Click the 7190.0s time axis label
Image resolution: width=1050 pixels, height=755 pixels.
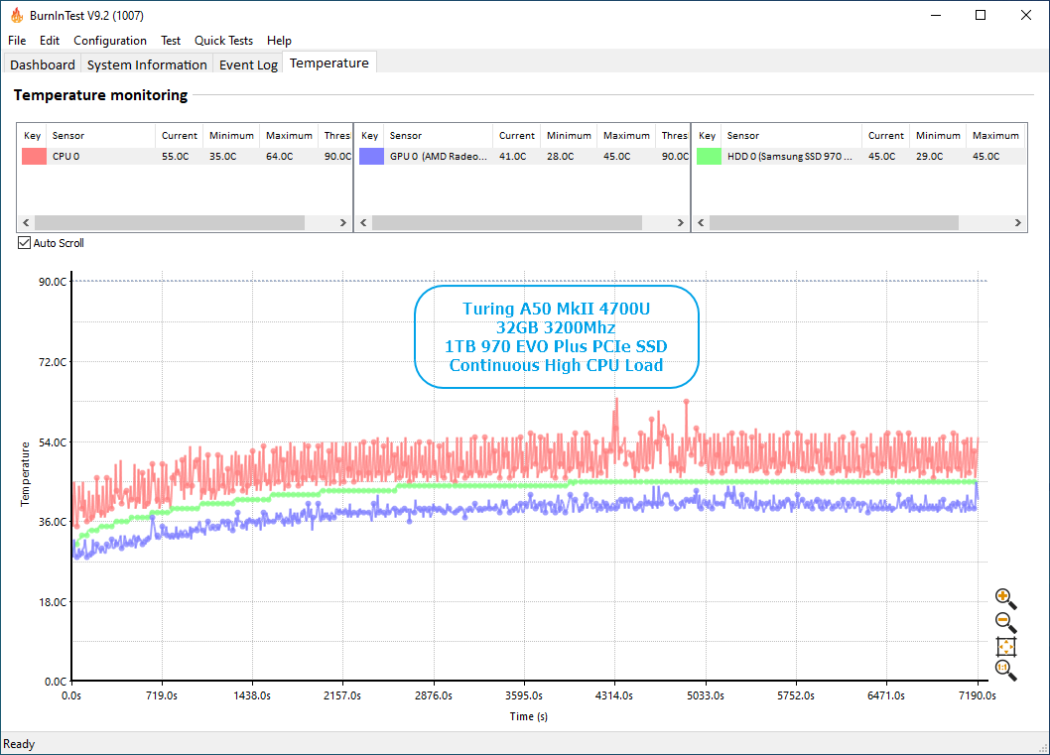click(x=977, y=695)
